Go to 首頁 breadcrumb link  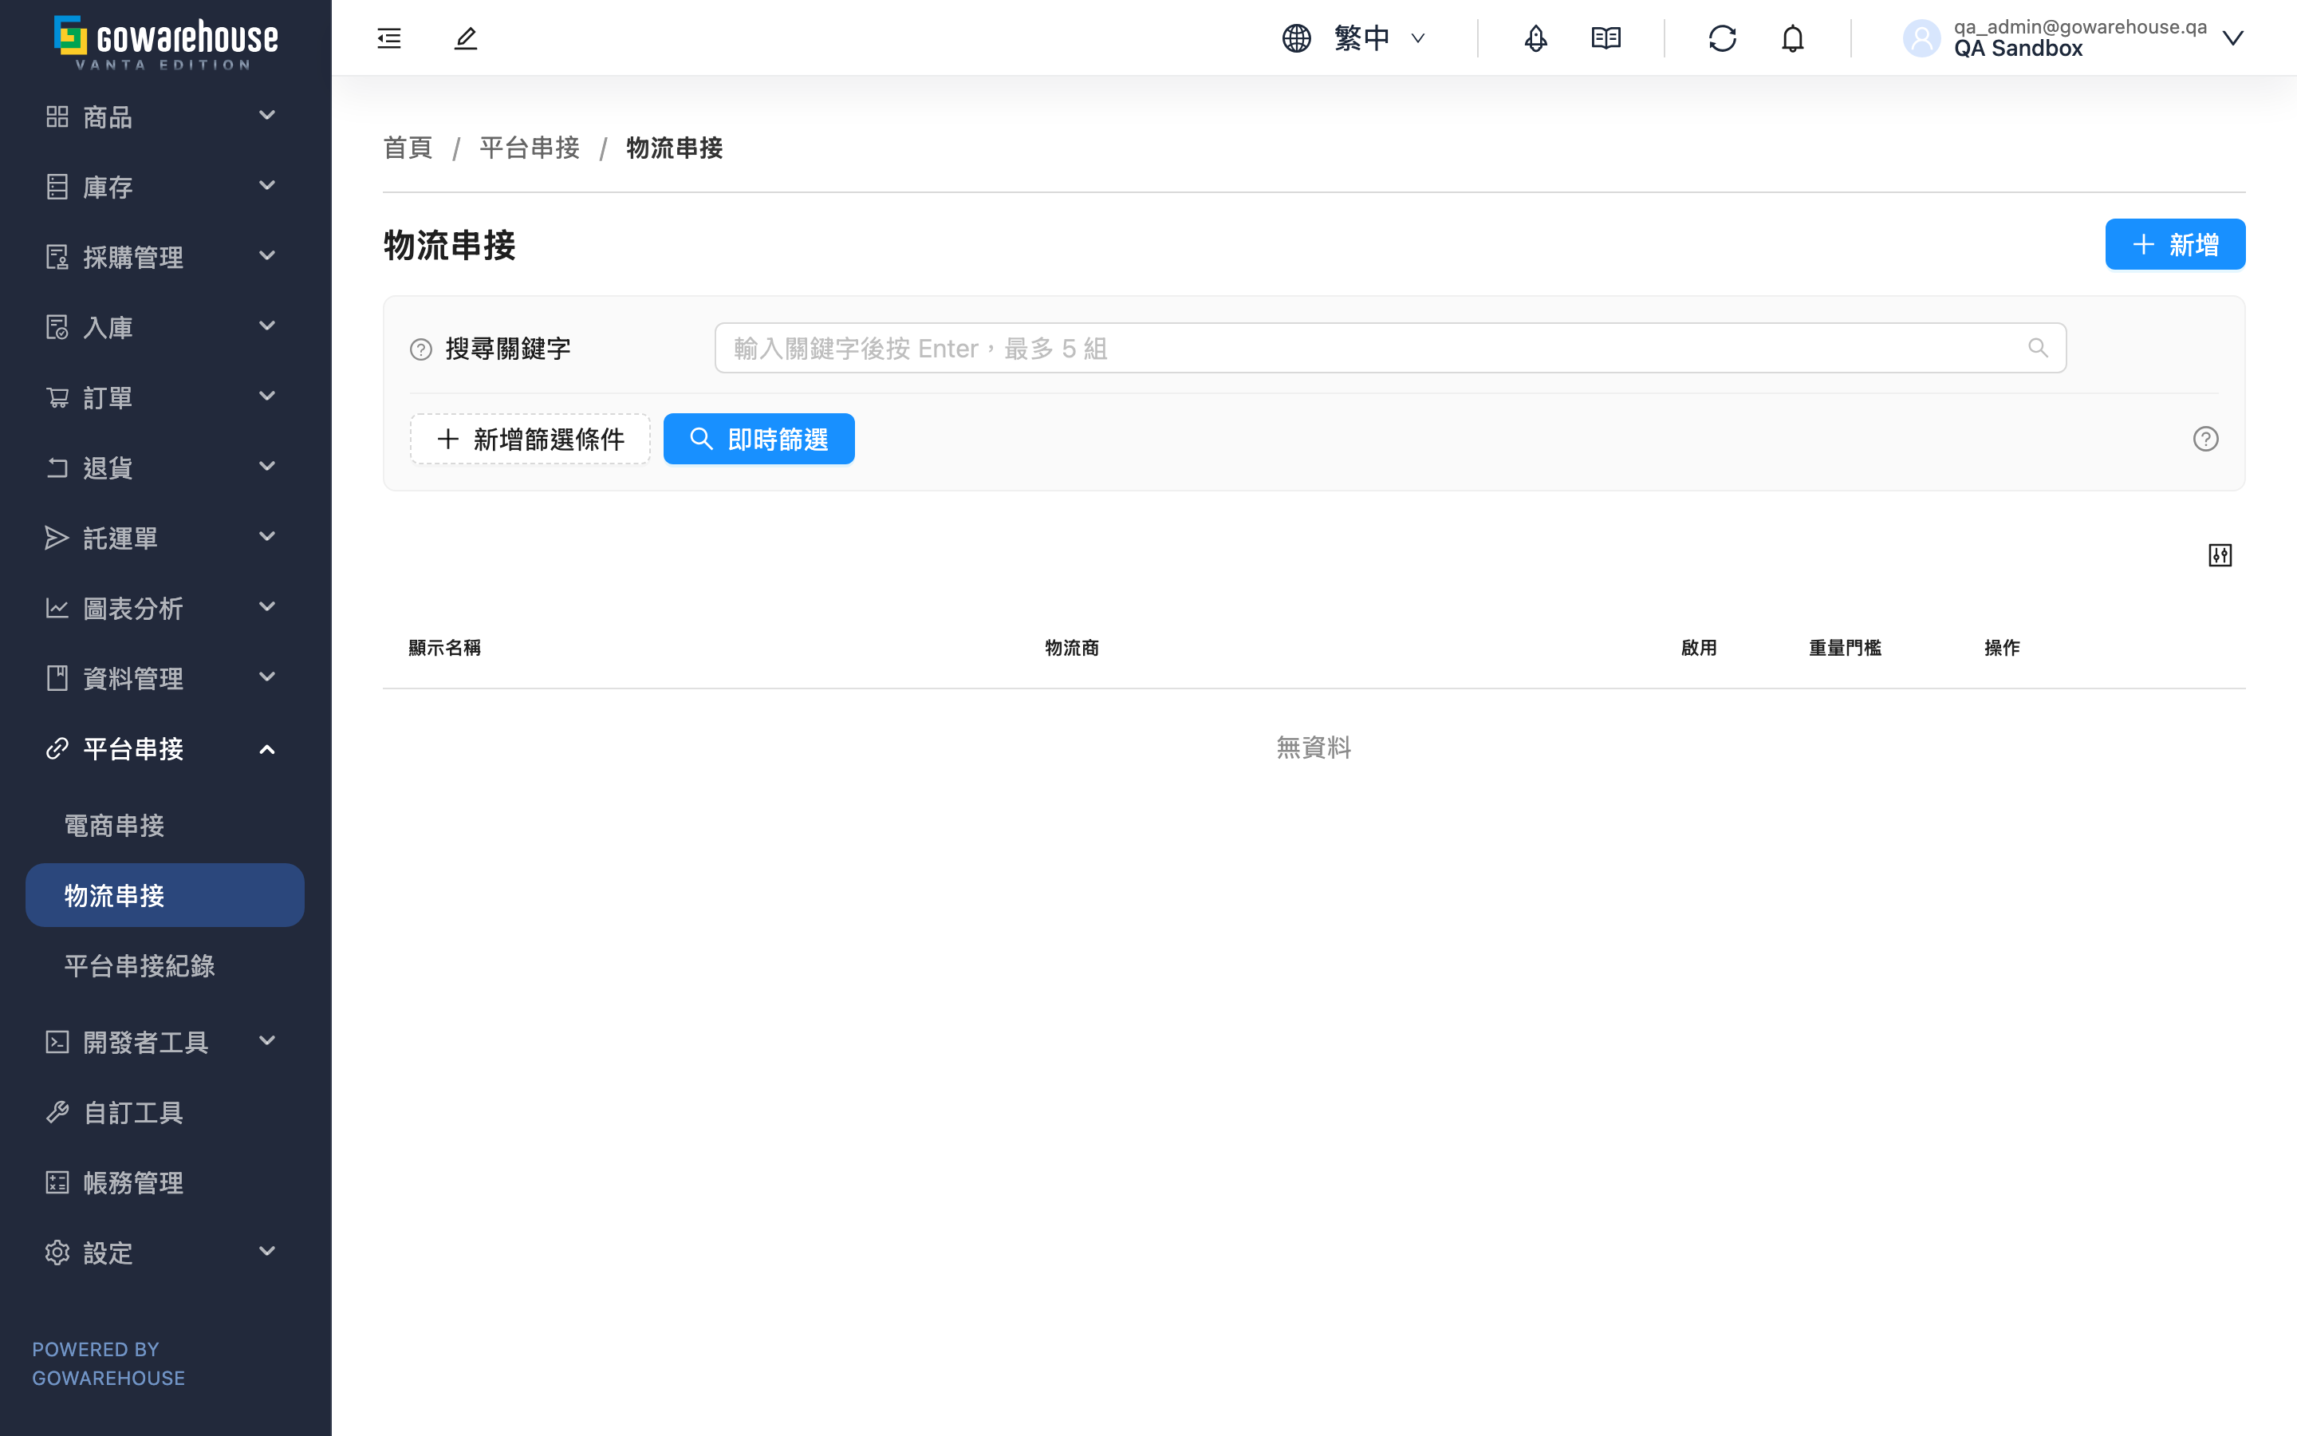click(408, 148)
